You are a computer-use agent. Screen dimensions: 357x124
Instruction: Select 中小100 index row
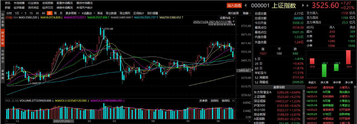tap(278, 110)
